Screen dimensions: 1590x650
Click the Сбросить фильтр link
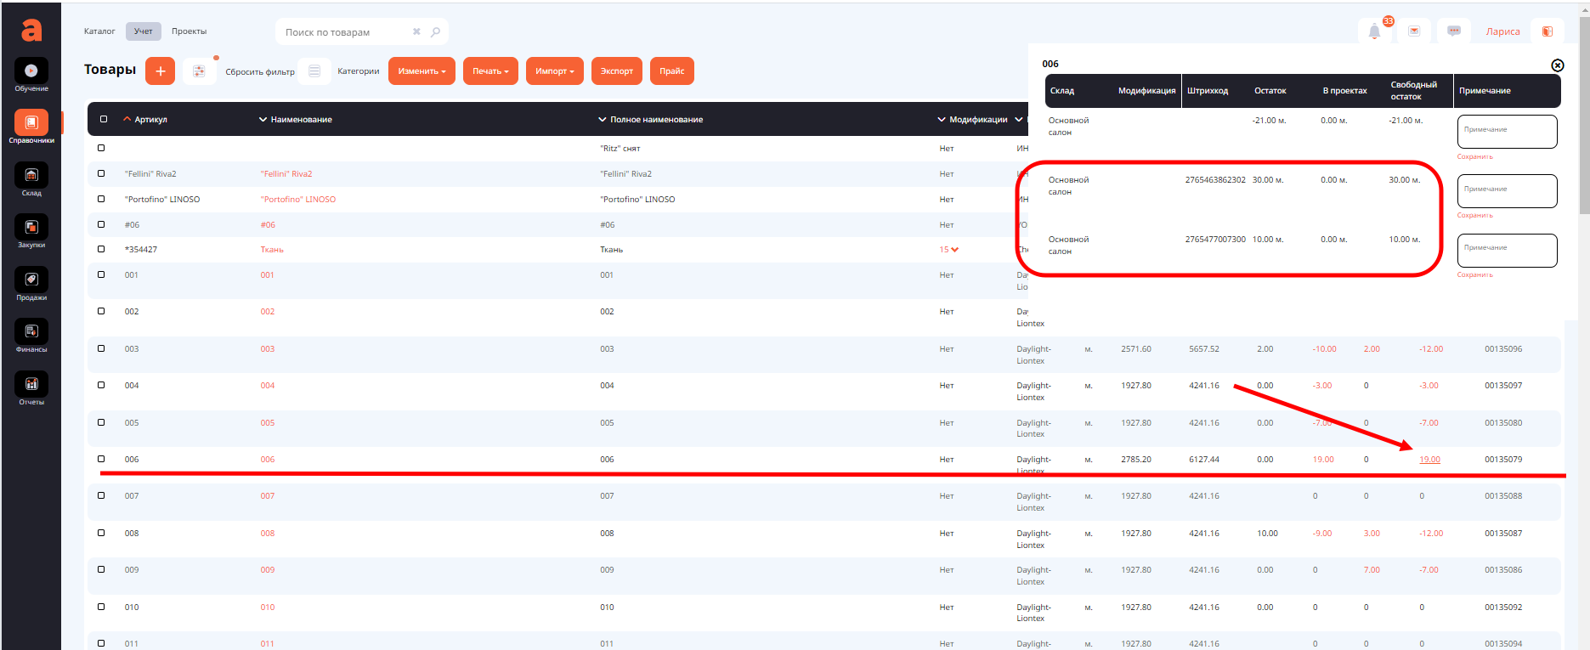(260, 72)
